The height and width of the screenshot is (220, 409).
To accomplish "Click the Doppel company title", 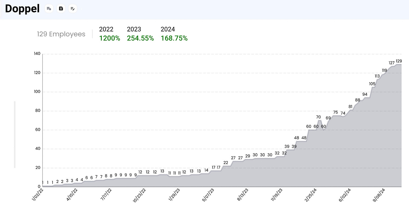I will click(x=22, y=9).
